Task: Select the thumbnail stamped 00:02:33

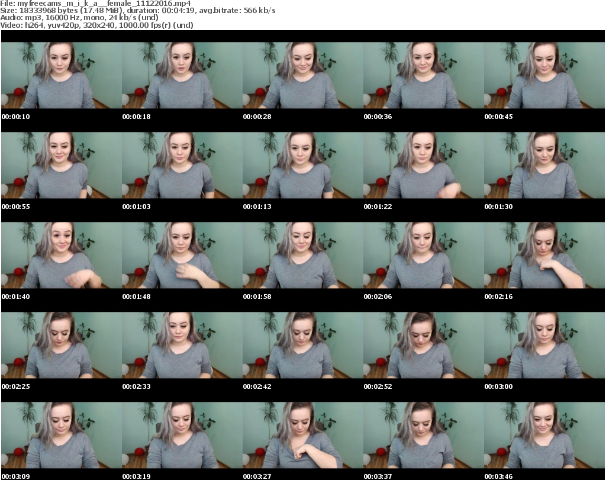Action: click(182, 345)
